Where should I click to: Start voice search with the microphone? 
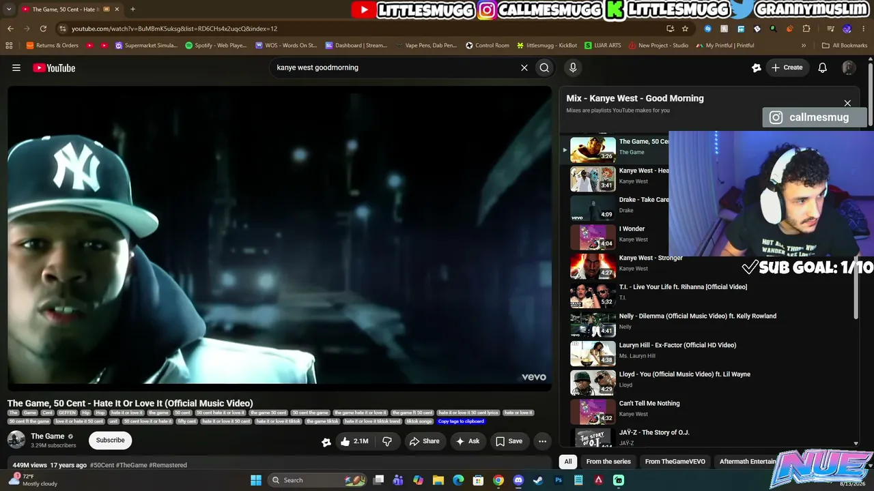573,68
